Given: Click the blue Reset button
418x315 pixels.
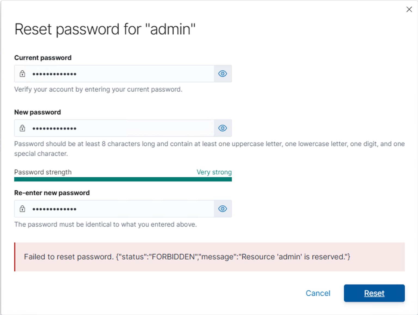Looking at the screenshot, I should click(374, 293).
